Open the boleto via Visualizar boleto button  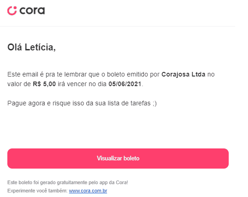pos(118,159)
